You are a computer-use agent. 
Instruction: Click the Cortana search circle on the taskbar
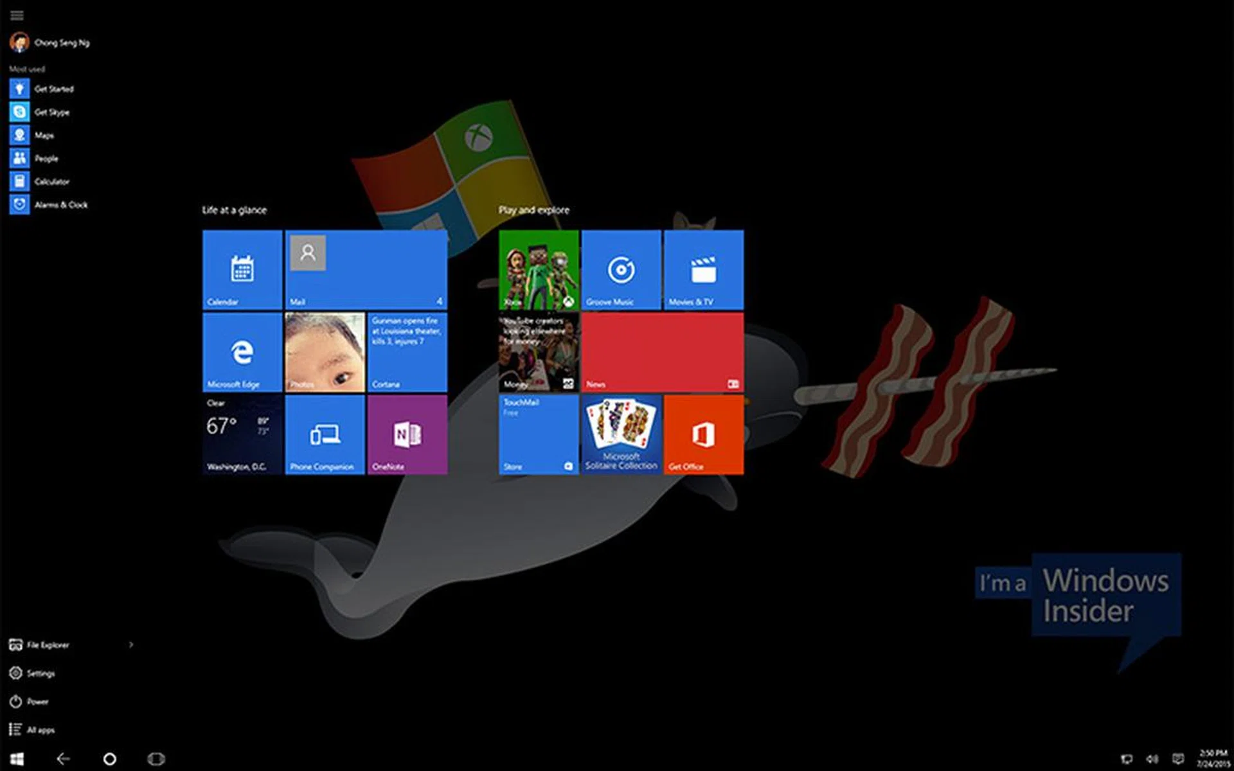tap(110, 759)
